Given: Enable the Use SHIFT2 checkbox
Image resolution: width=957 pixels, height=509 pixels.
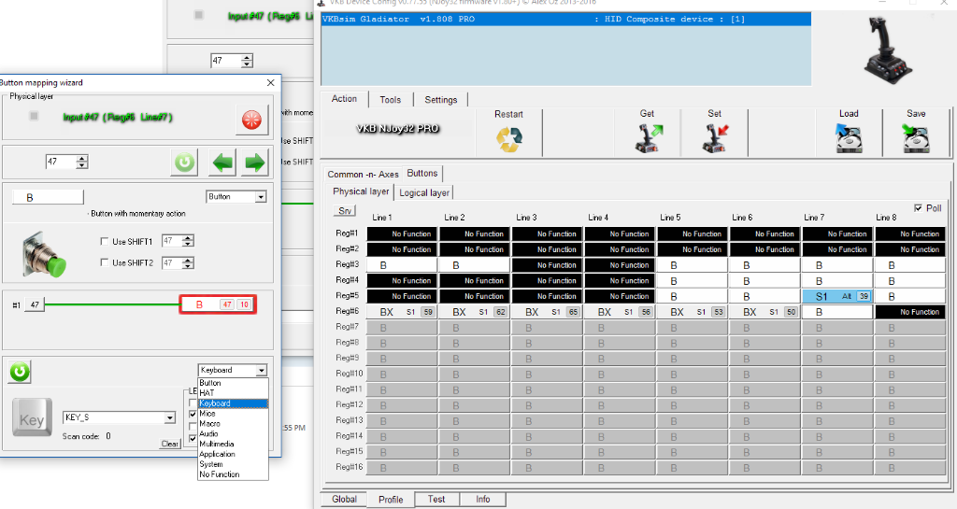Looking at the screenshot, I should pos(105,262).
